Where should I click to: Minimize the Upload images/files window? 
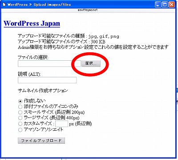[158, 4]
